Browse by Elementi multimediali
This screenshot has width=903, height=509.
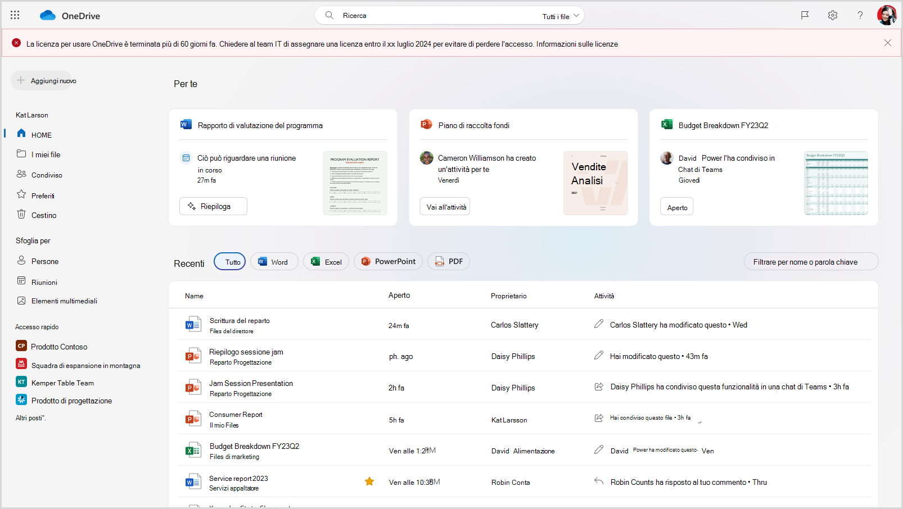click(57, 301)
